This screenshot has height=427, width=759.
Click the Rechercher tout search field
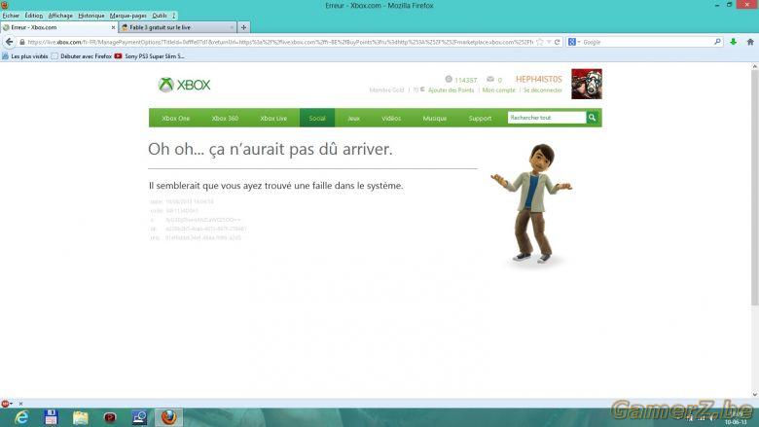tap(547, 118)
